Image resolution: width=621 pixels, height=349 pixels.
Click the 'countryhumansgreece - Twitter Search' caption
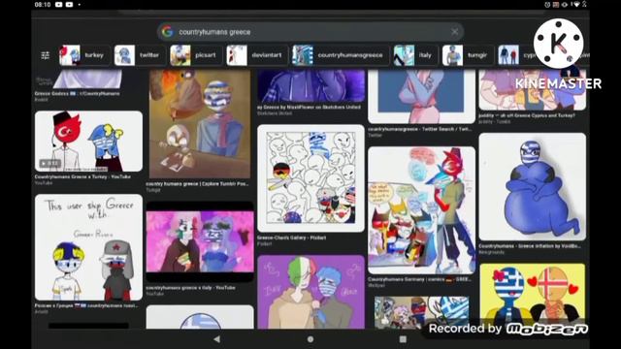[419, 129]
